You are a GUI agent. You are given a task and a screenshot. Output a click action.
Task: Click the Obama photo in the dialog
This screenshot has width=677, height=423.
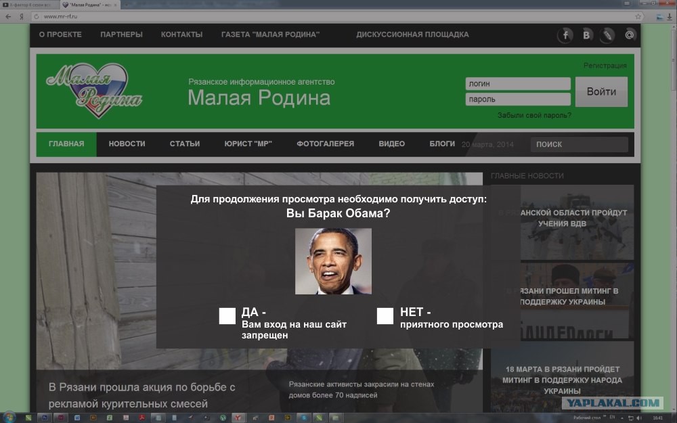click(333, 261)
